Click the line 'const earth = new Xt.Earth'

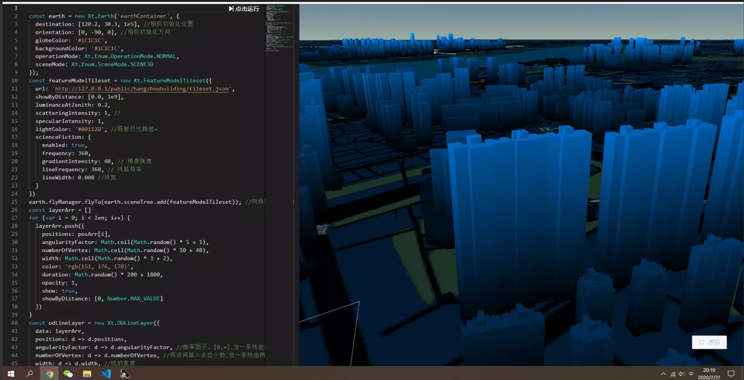104,16
